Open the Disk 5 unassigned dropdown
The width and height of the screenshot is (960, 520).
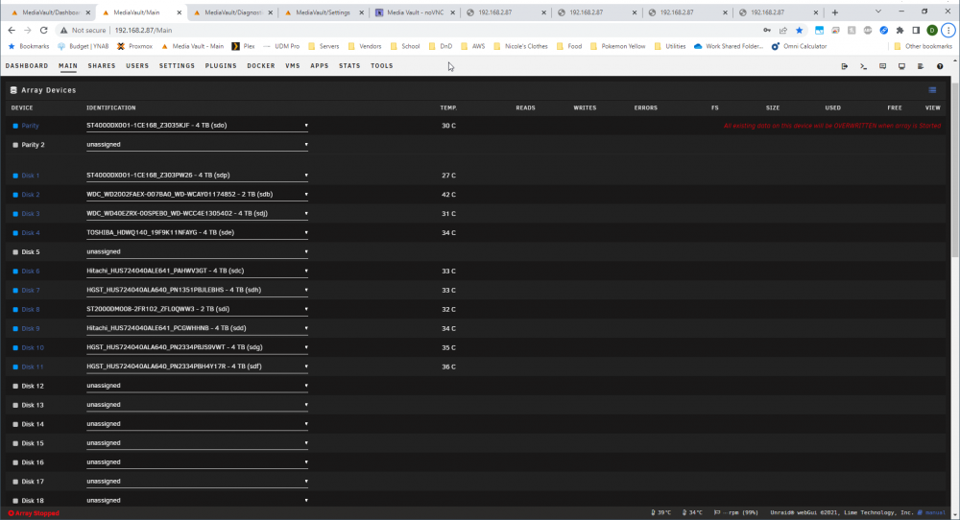pos(197,251)
